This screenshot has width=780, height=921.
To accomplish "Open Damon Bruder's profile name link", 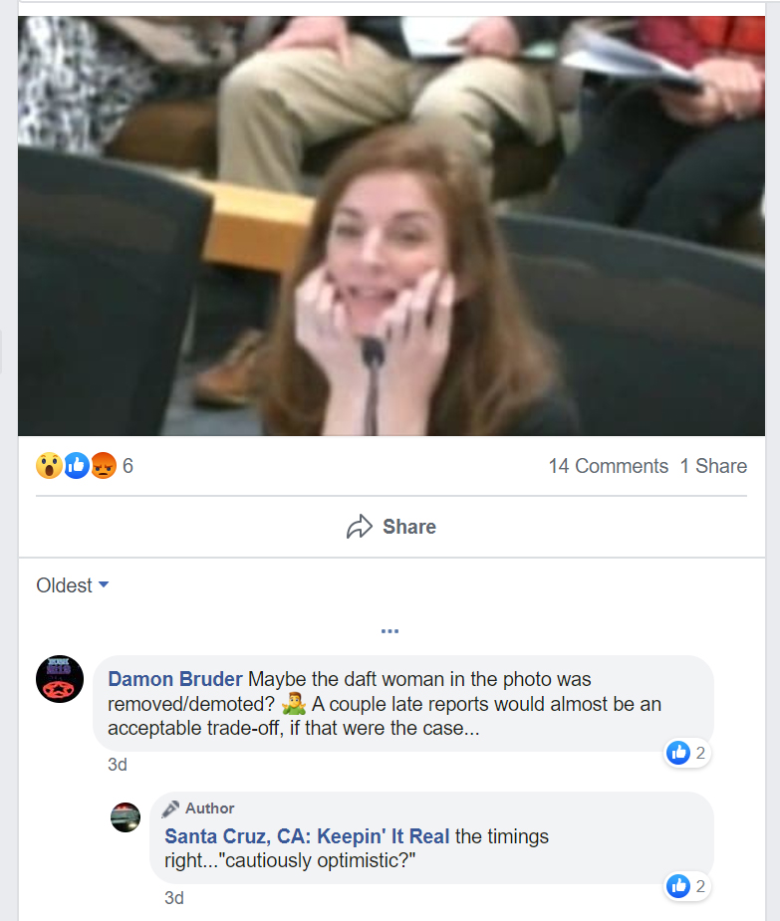I will [x=175, y=679].
